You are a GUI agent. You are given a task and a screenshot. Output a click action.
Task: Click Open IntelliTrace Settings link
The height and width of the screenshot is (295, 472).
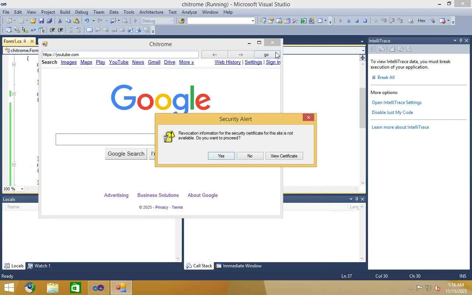point(396,103)
